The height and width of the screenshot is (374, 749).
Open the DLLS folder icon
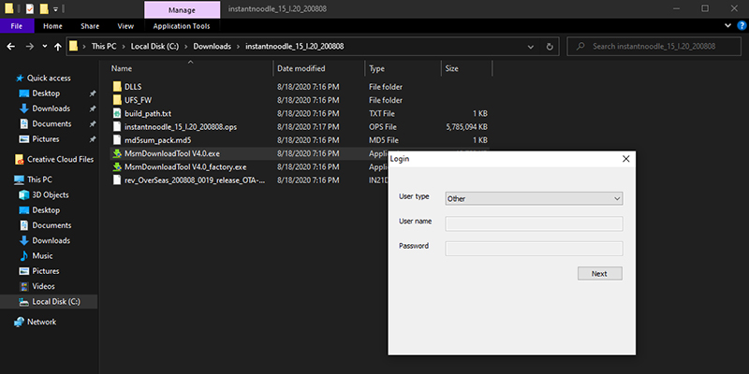(117, 87)
